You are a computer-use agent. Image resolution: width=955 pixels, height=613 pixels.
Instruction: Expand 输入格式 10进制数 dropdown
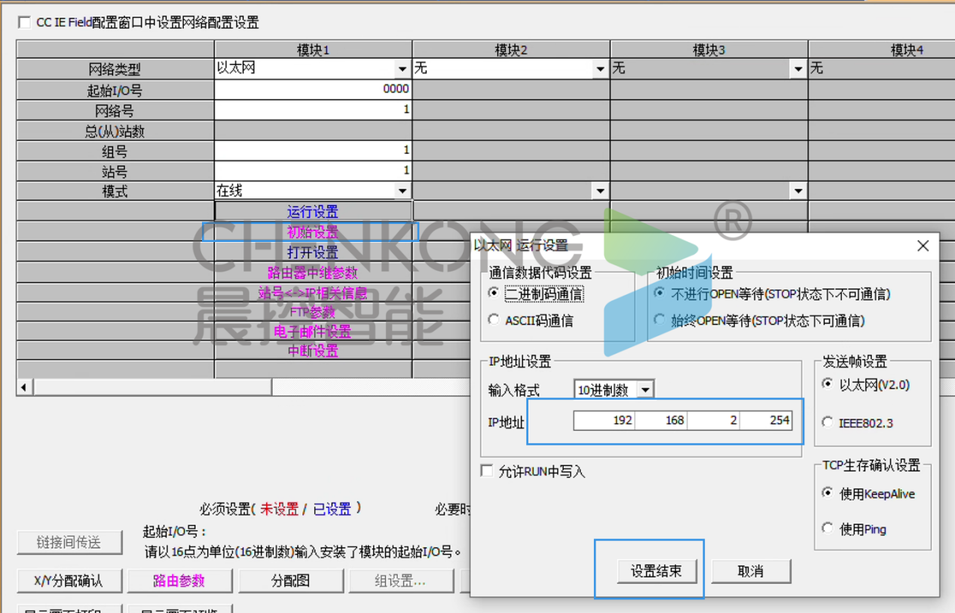pyautogui.click(x=645, y=391)
